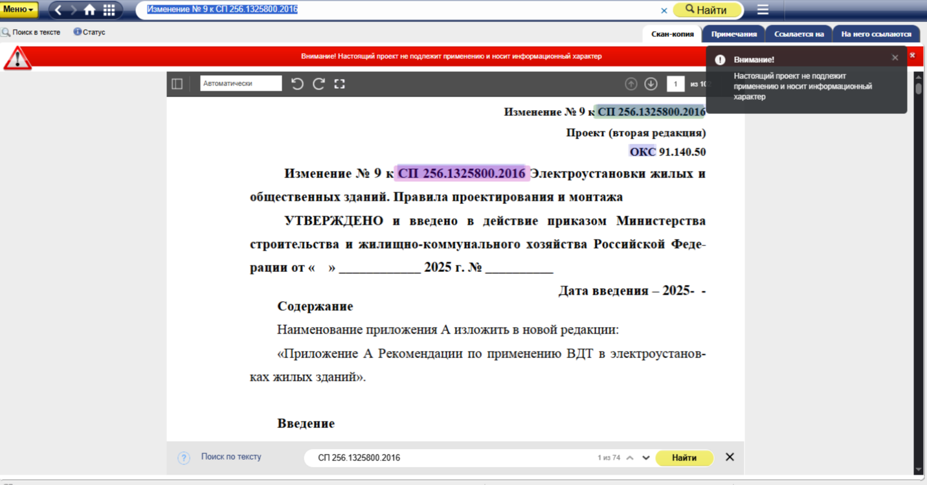The width and height of the screenshot is (927, 485).
Task: Open the hamburger menu icon
Action: pyautogui.click(x=763, y=10)
